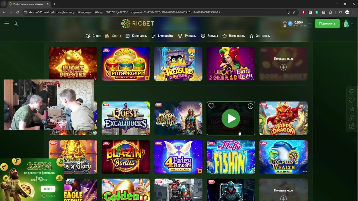This screenshot has height=201, width=358.
Task: Open the Golden egg slot
Action: pos(126,190)
